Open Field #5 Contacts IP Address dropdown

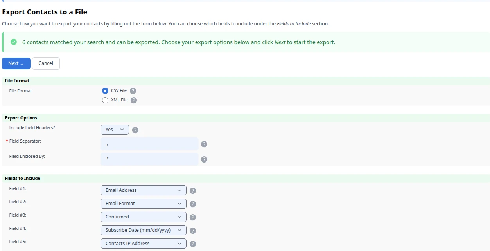click(144, 244)
